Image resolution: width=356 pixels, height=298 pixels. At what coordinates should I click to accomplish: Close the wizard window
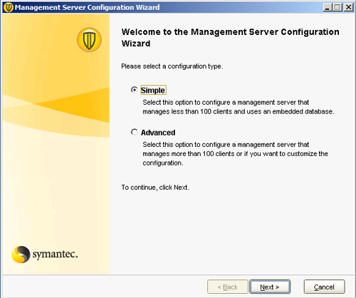(348, 7)
